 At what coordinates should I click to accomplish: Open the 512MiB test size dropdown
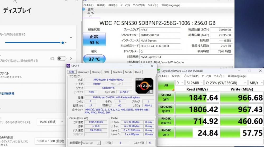pos(195,83)
